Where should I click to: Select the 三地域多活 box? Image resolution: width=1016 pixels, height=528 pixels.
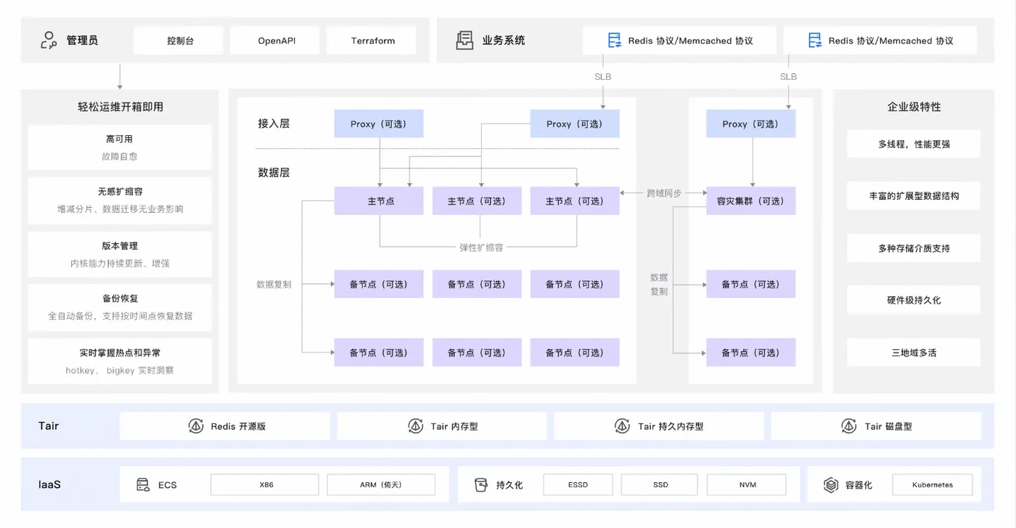914,352
